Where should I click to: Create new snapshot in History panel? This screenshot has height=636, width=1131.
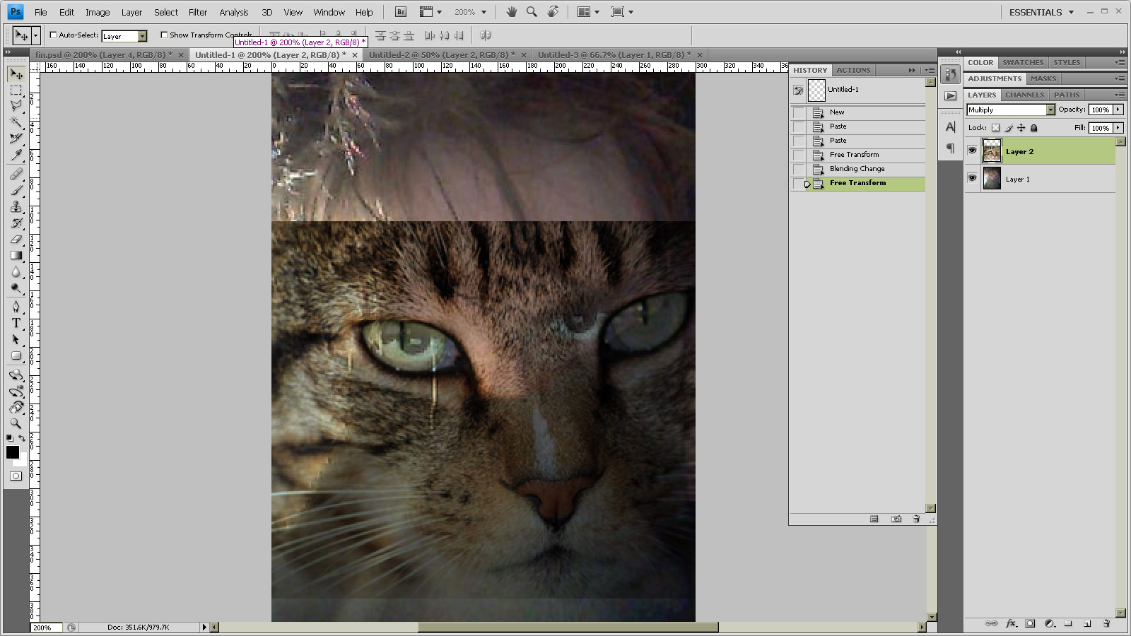click(x=896, y=519)
